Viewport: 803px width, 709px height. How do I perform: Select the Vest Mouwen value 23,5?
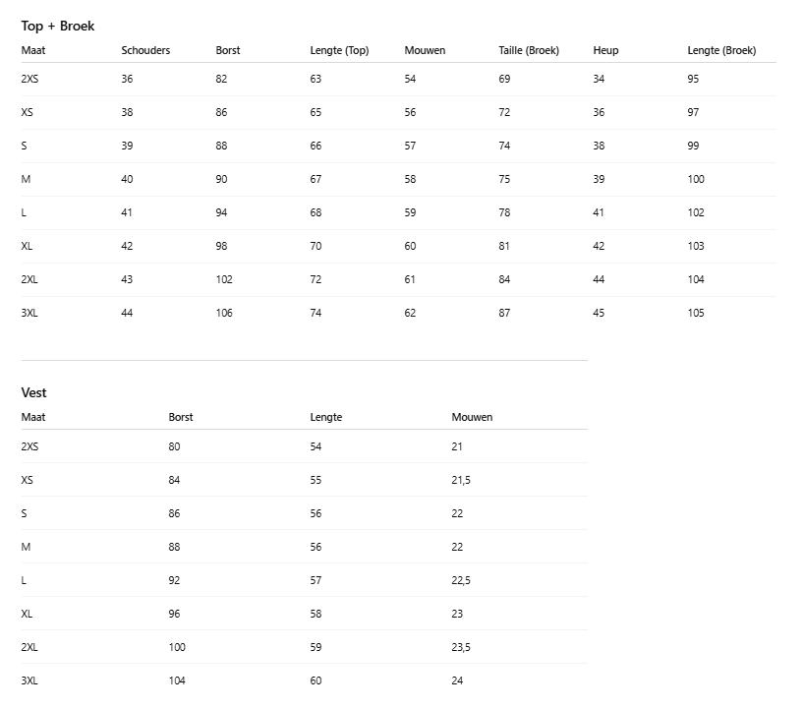[x=461, y=647]
